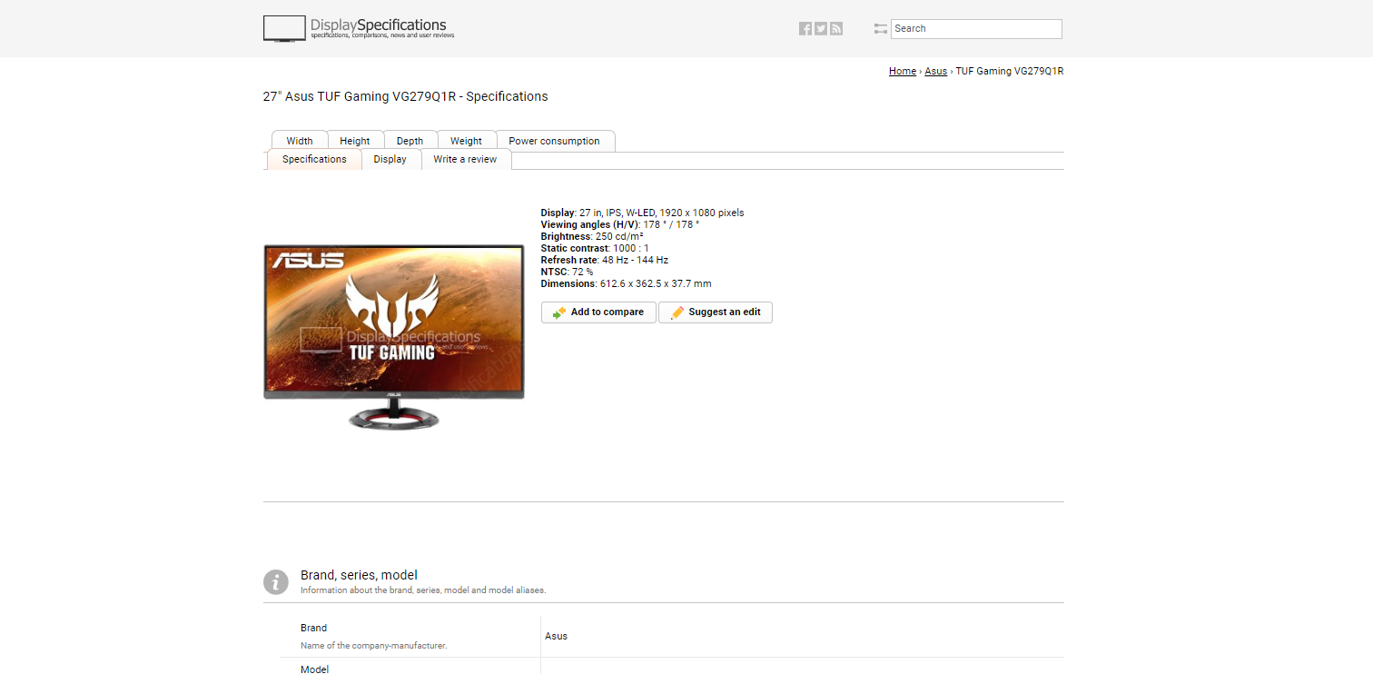
Task: Click the Brand, series, model section heading
Action: point(359,575)
